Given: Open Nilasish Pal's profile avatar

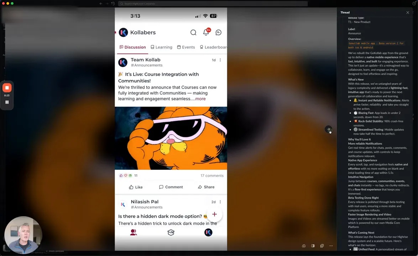Looking at the screenshot, I should click(x=123, y=204).
